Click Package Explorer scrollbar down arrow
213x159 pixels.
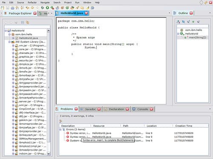(x=49, y=153)
